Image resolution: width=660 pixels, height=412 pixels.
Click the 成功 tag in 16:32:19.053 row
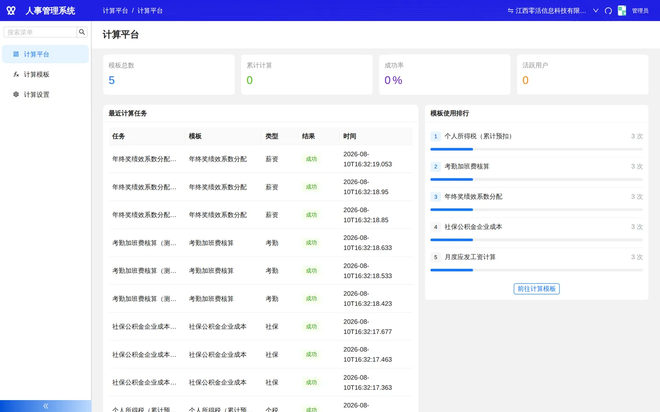311,159
